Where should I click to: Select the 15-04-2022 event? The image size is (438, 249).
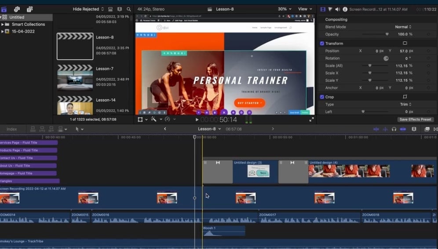23,32
